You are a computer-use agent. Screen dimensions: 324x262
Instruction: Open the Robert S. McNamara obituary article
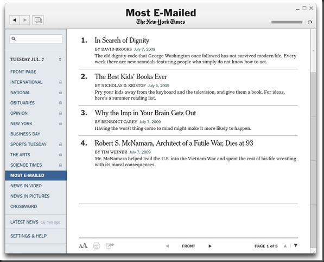click(174, 143)
